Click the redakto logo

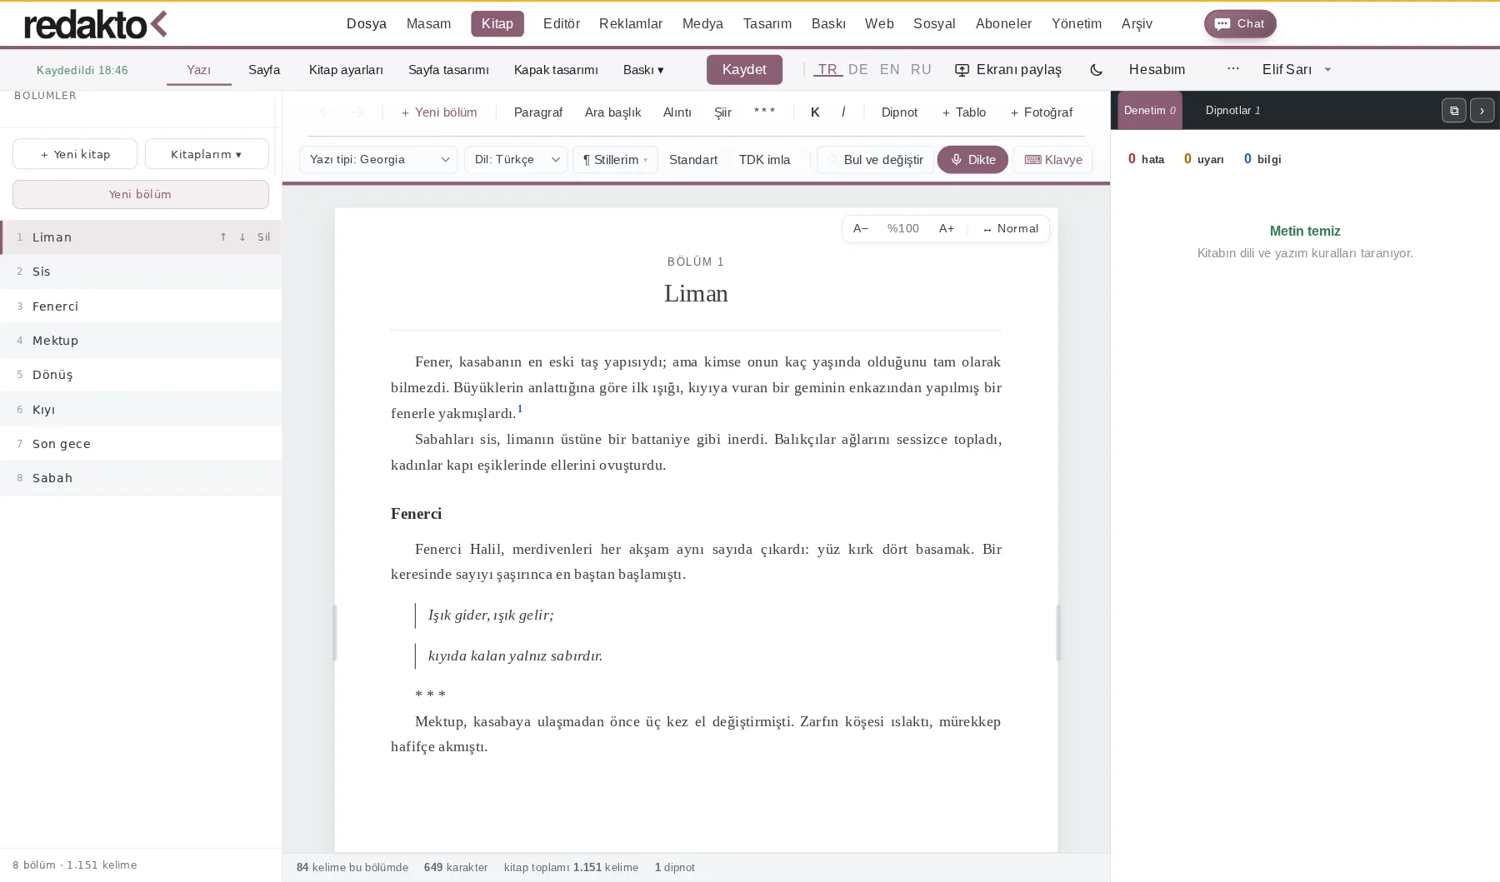tap(96, 24)
